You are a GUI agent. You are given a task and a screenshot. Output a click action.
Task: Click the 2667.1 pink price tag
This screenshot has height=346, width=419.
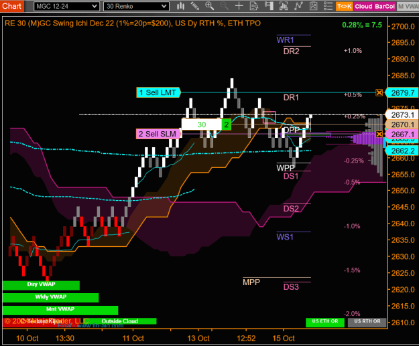click(x=402, y=135)
